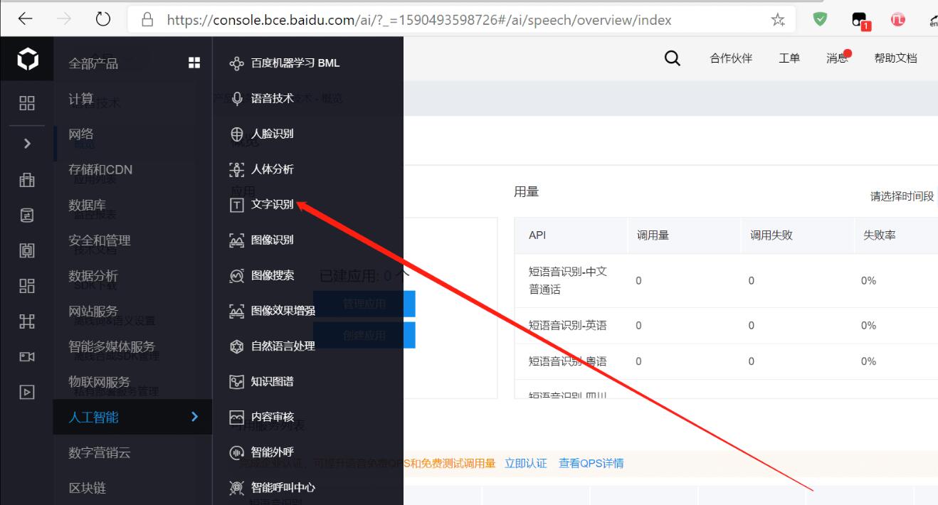Click the 失败率 column header

click(880, 235)
